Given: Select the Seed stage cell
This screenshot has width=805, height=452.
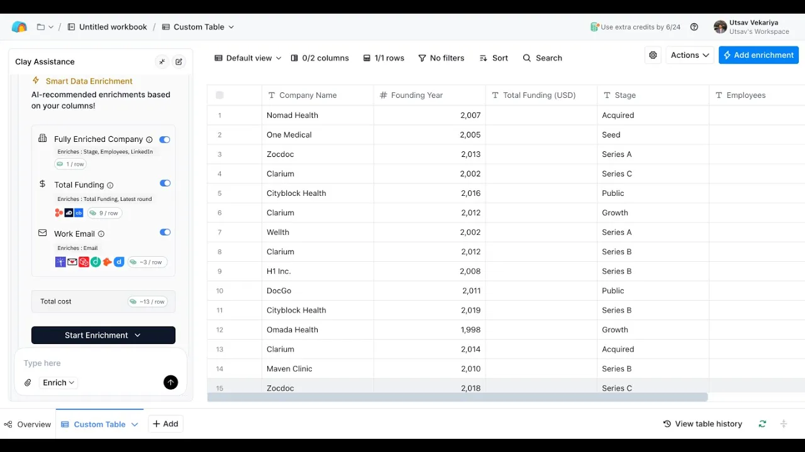Looking at the screenshot, I should (653, 135).
